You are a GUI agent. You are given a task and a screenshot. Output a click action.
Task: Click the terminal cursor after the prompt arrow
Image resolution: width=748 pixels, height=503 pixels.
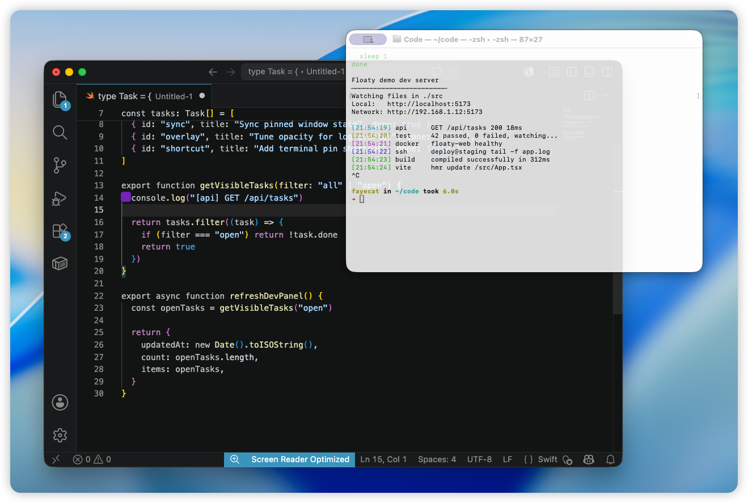[362, 199]
